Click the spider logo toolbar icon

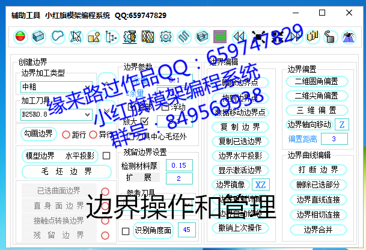coord(349,37)
